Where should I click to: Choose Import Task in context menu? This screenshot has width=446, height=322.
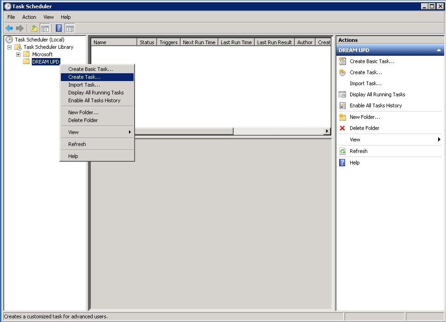click(97, 85)
